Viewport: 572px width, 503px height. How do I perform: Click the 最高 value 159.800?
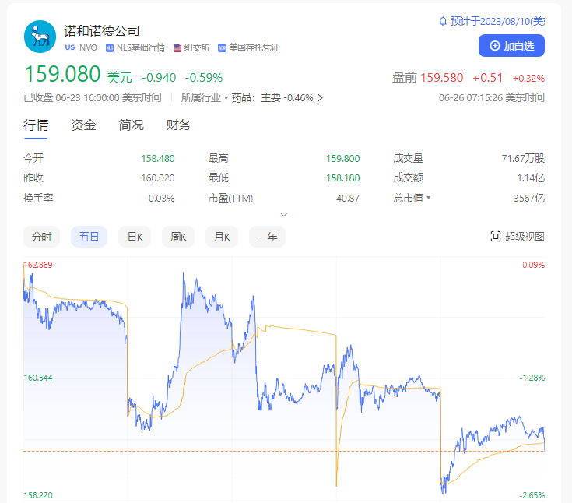click(x=343, y=158)
